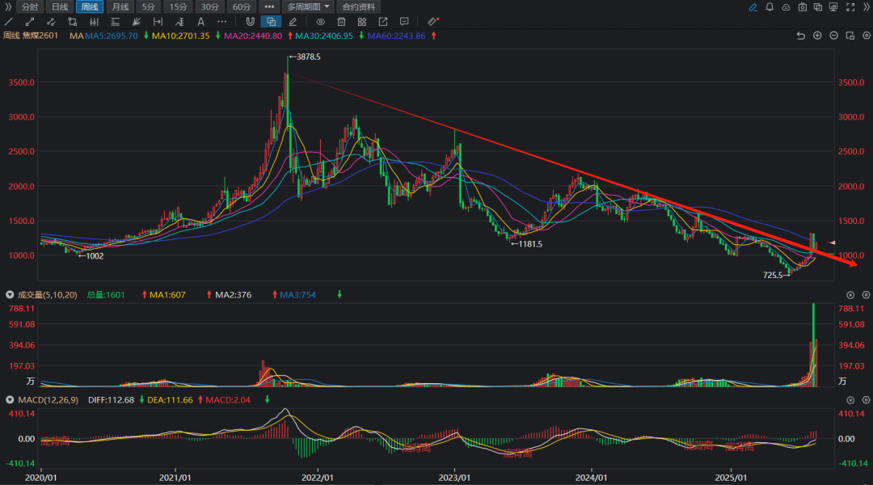Toggle drawing visibility with eye icon
This screenshot has width=873, height=485.
(321, 22)
